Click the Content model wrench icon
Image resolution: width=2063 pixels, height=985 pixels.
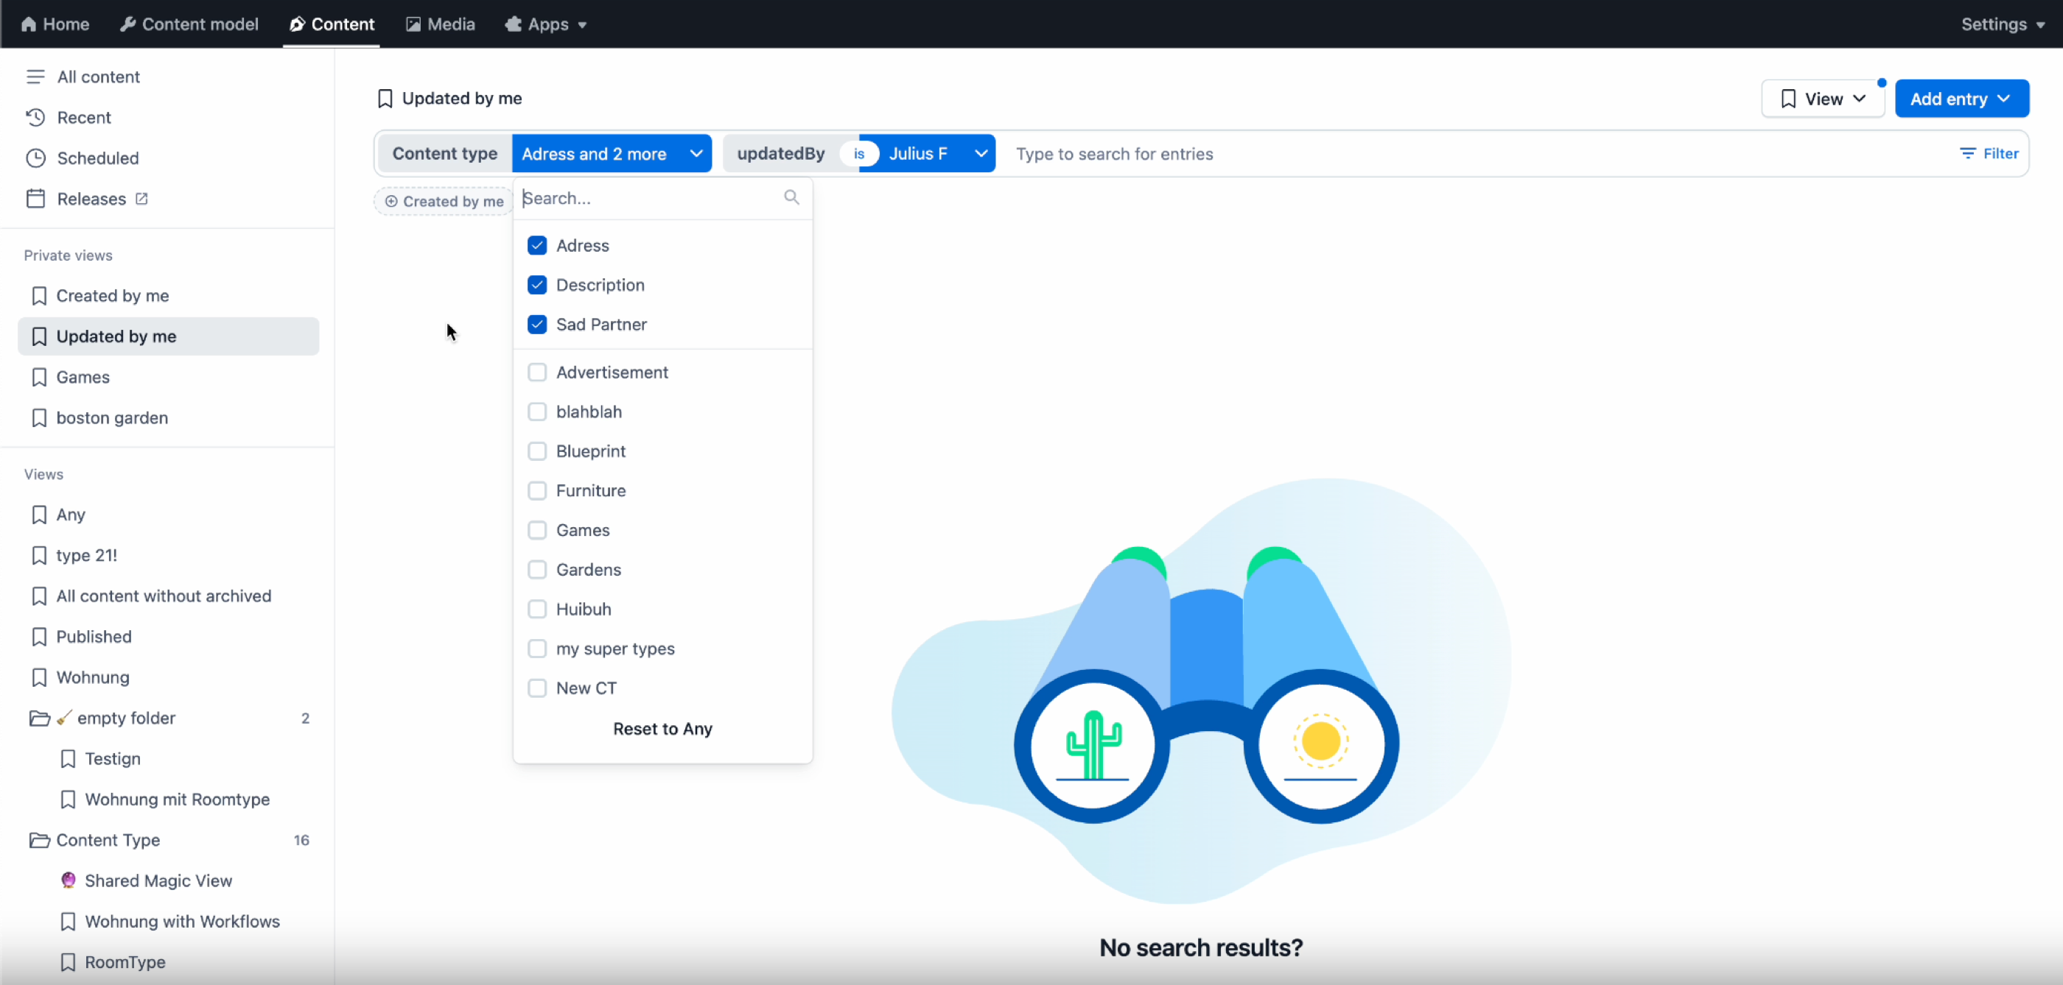tap(127, 24)
